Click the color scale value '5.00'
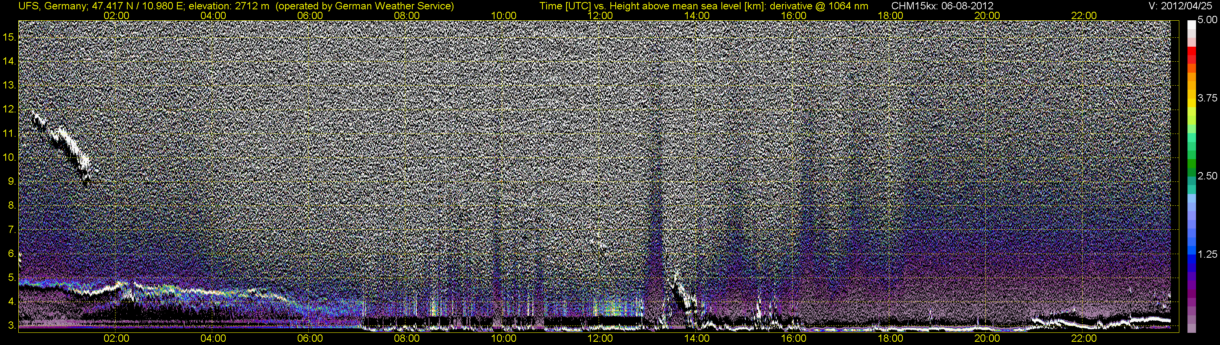This screenshot has height=345, width=1220. (x=1207, y=20)
